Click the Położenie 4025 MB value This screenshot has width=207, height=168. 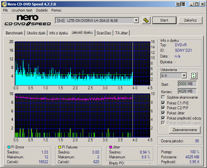192,157
